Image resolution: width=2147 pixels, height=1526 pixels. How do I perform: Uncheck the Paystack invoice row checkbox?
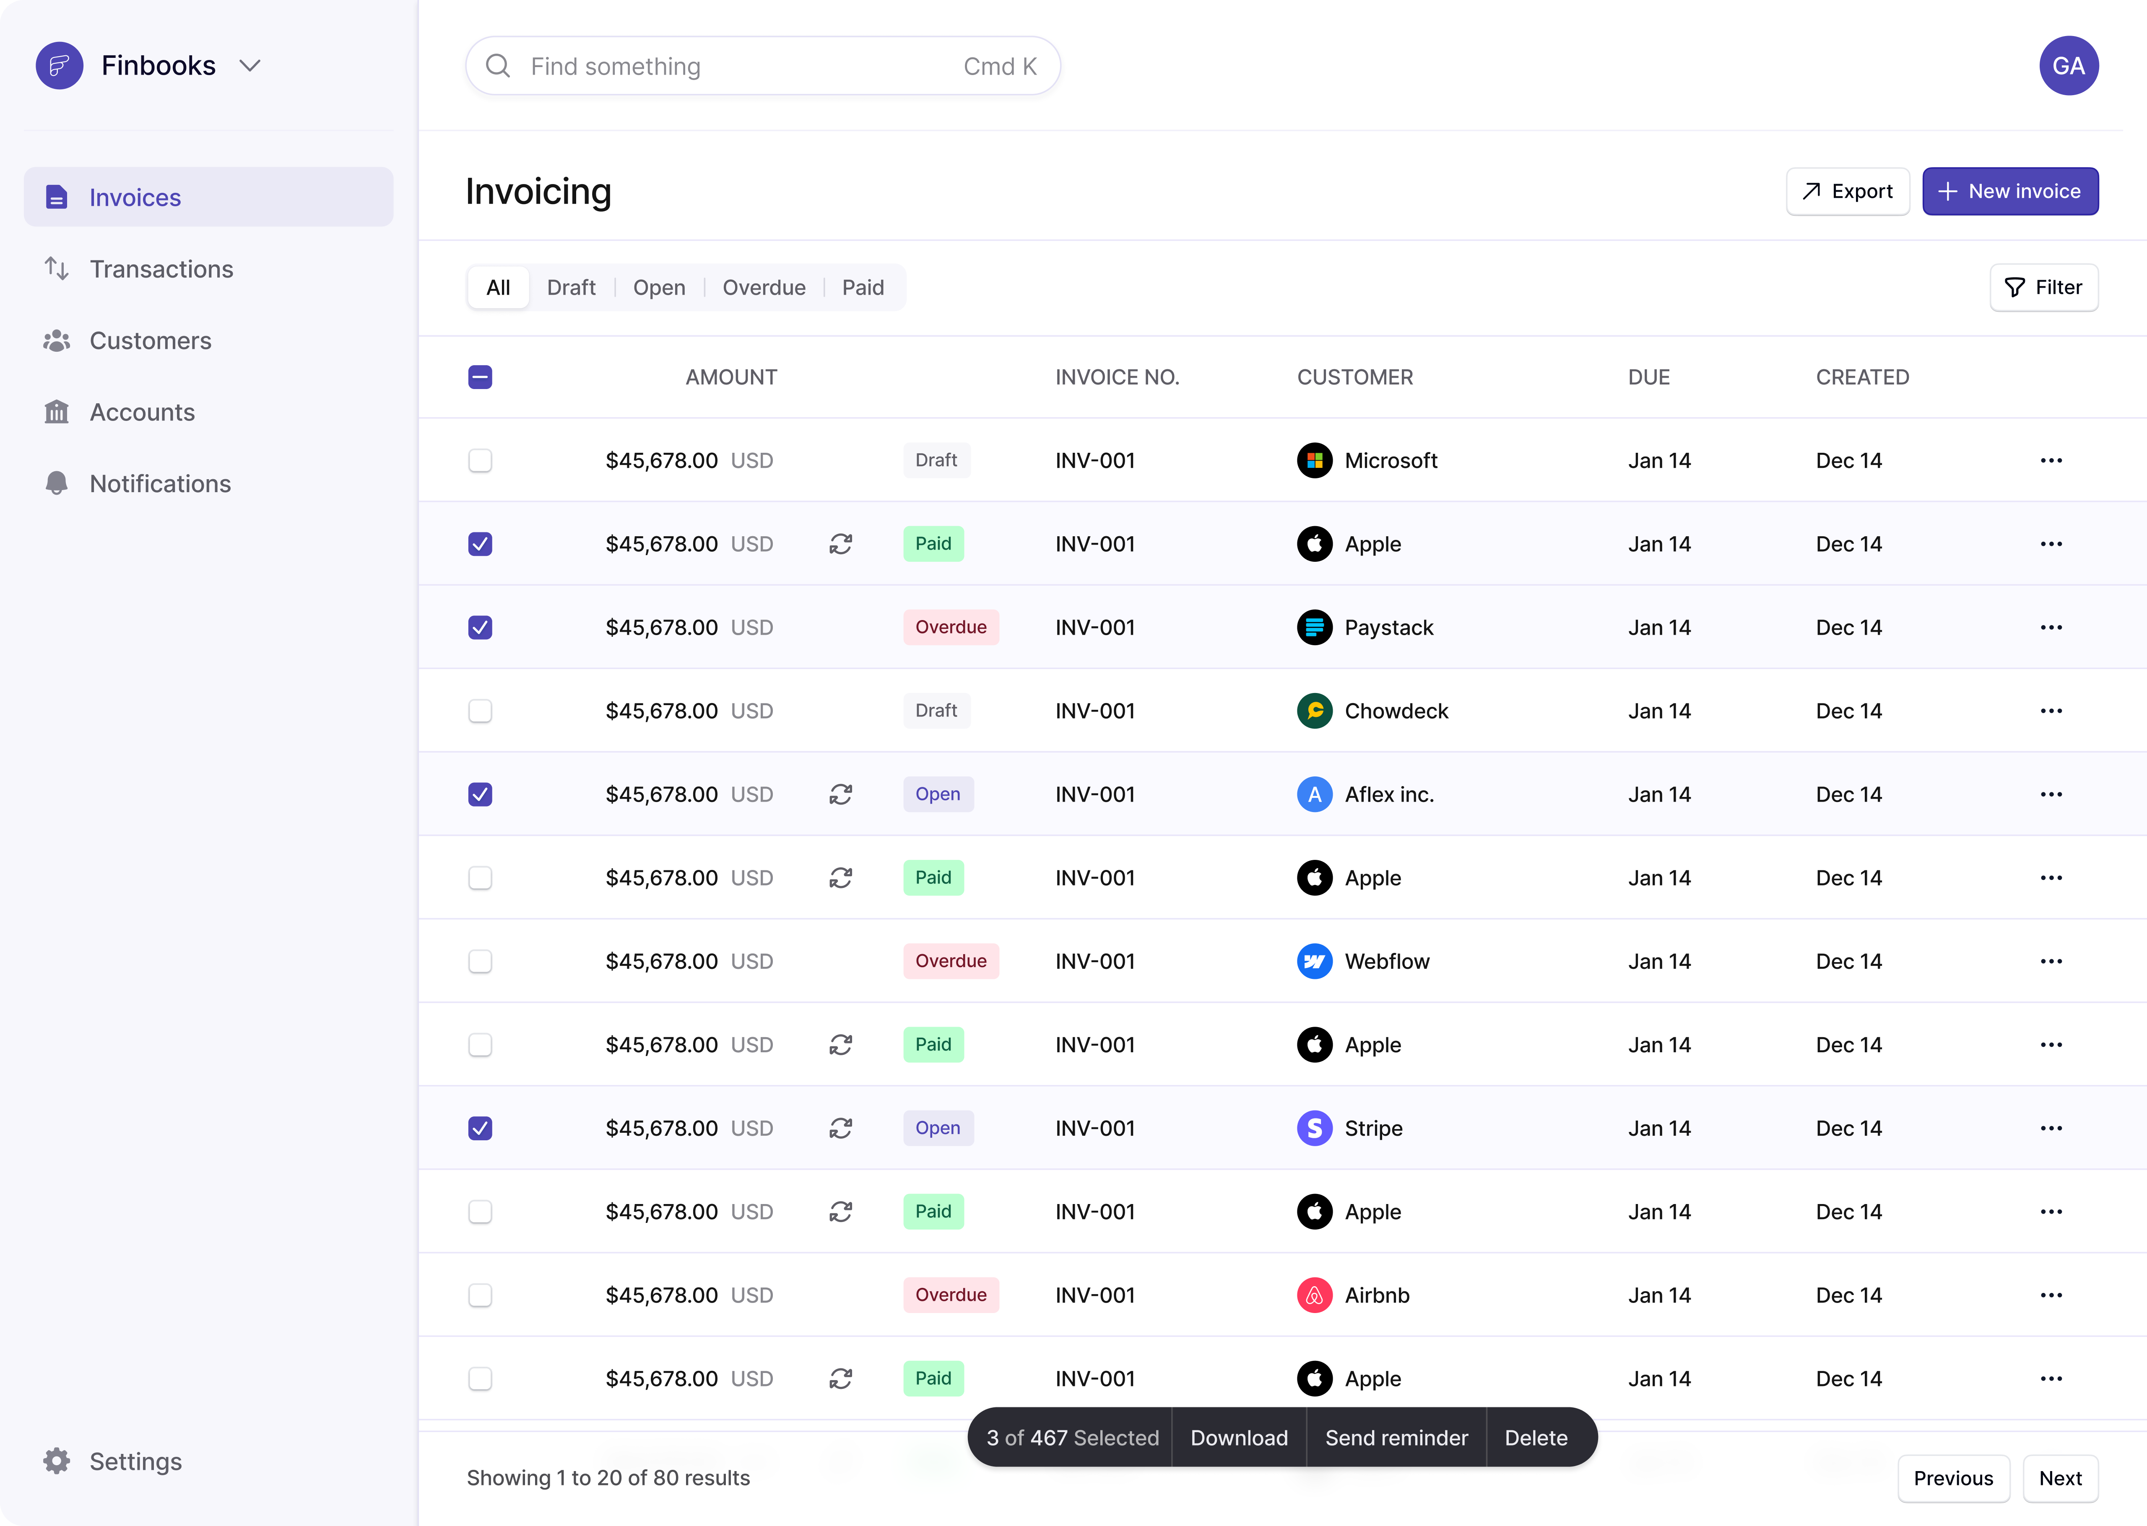click(480, 628)
